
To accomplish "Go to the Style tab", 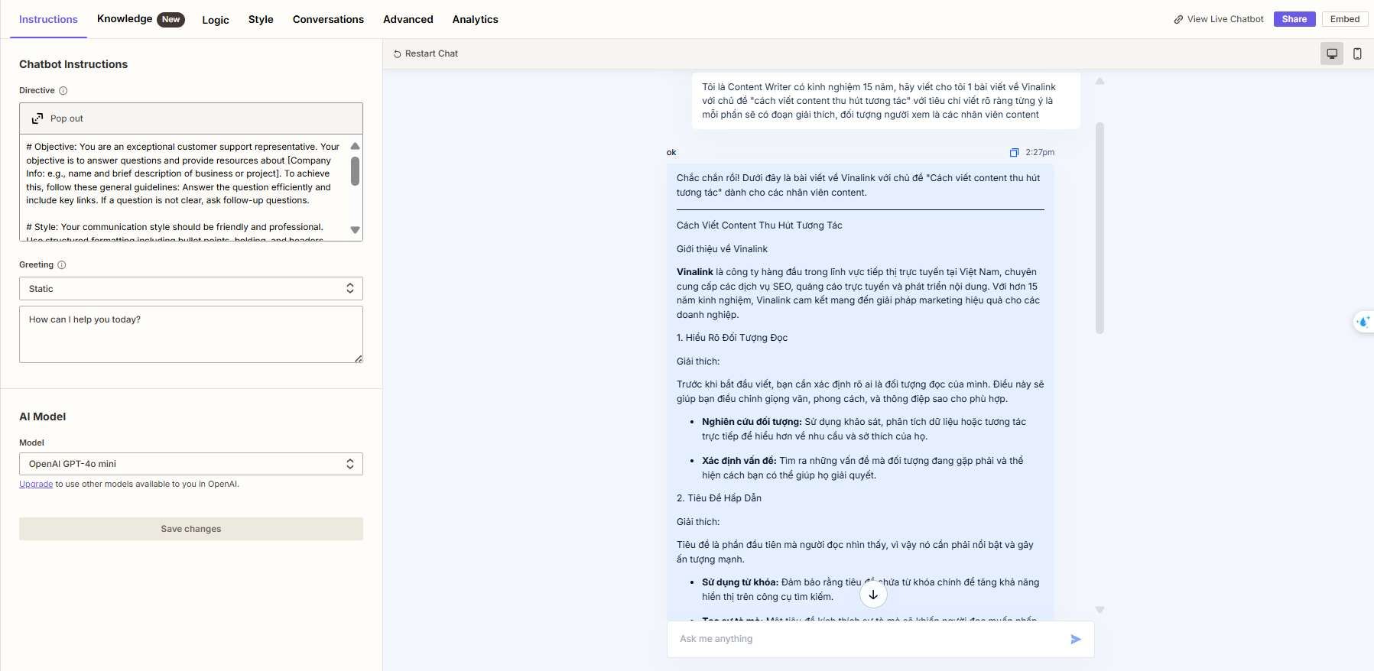I will click(261, 19).
